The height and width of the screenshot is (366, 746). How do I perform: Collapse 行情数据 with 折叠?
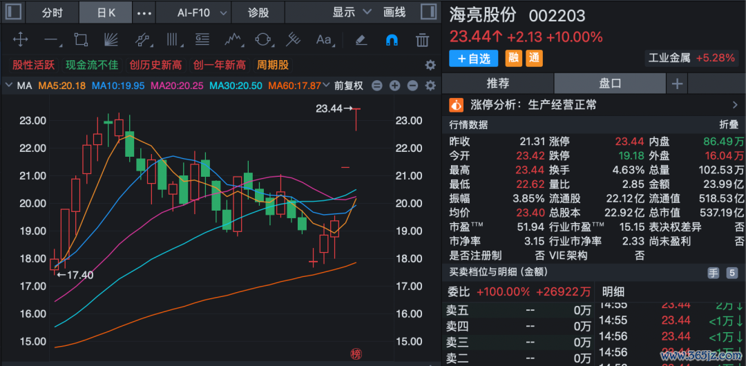pyautogui.click(x=729, y=125)
